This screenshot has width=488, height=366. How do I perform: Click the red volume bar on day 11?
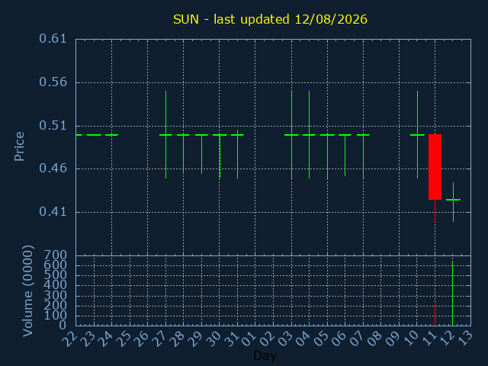(435, 313)
